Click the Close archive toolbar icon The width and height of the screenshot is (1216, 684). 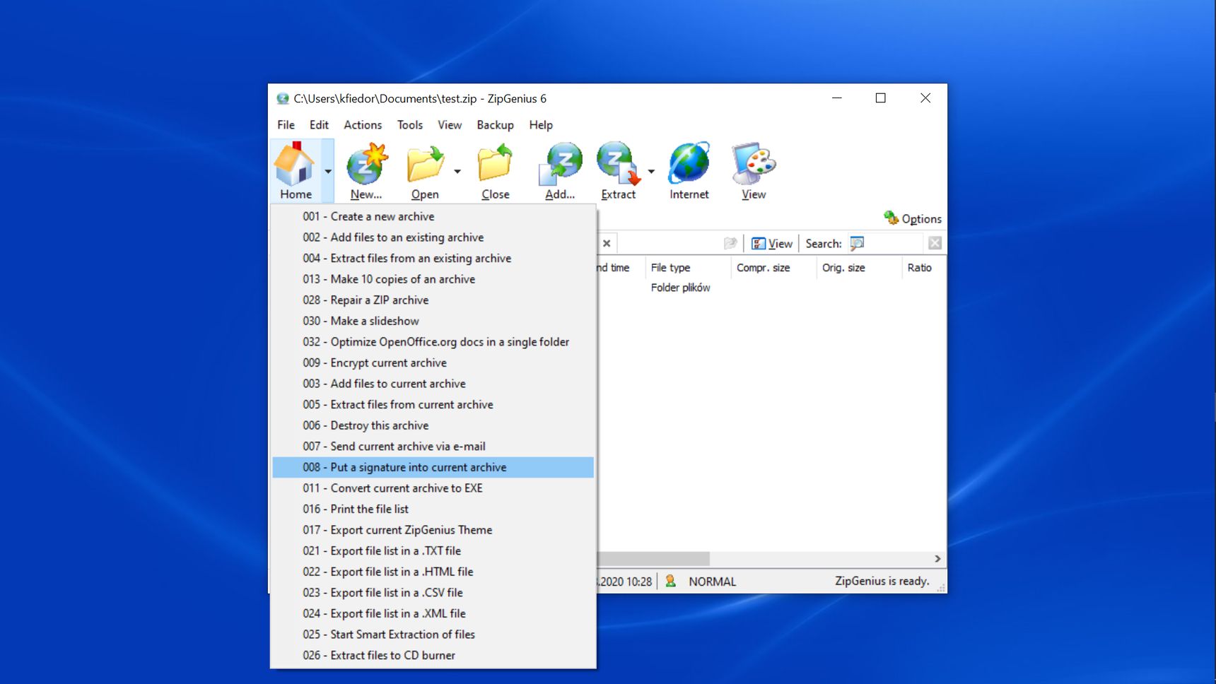coord(495,170)
